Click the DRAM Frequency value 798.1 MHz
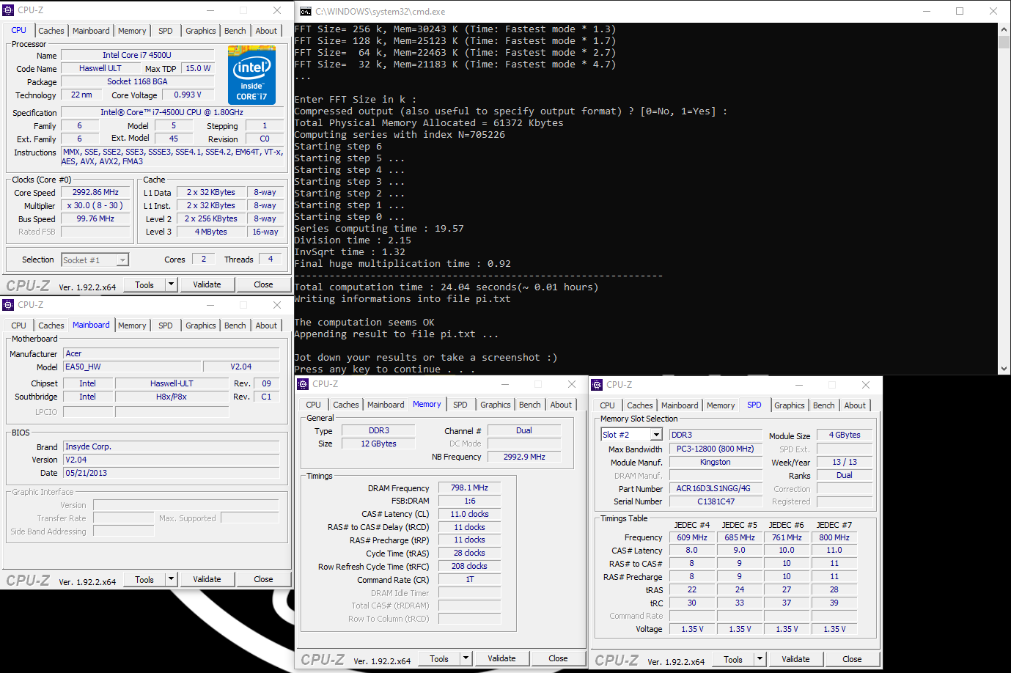This screenshot has height=673, width=1011. click(x=469, y=488)
